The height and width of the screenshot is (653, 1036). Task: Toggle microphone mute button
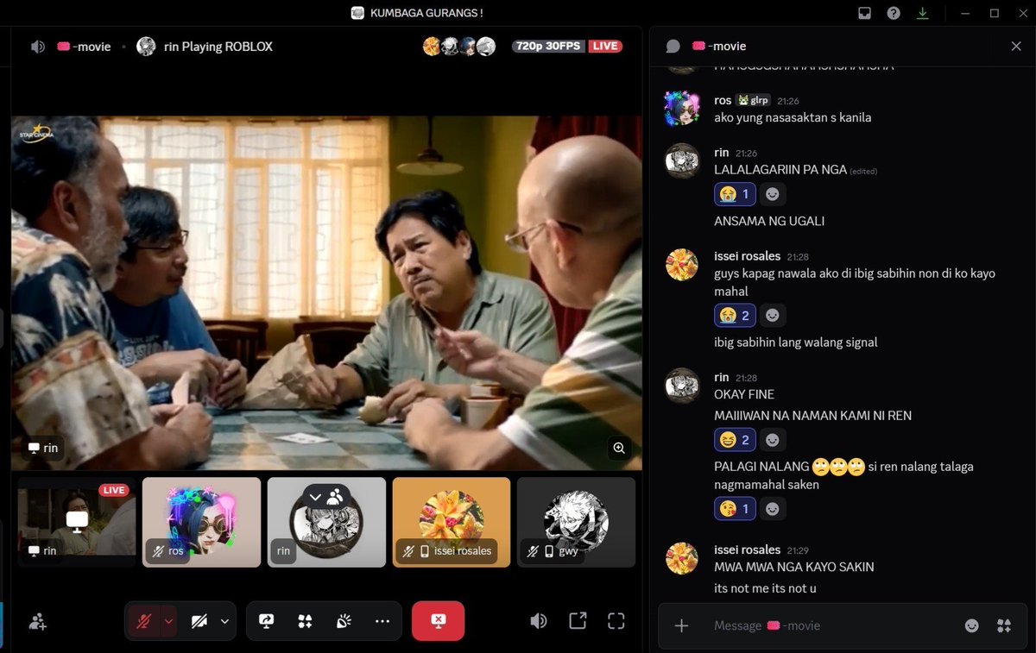click(144, 621)
